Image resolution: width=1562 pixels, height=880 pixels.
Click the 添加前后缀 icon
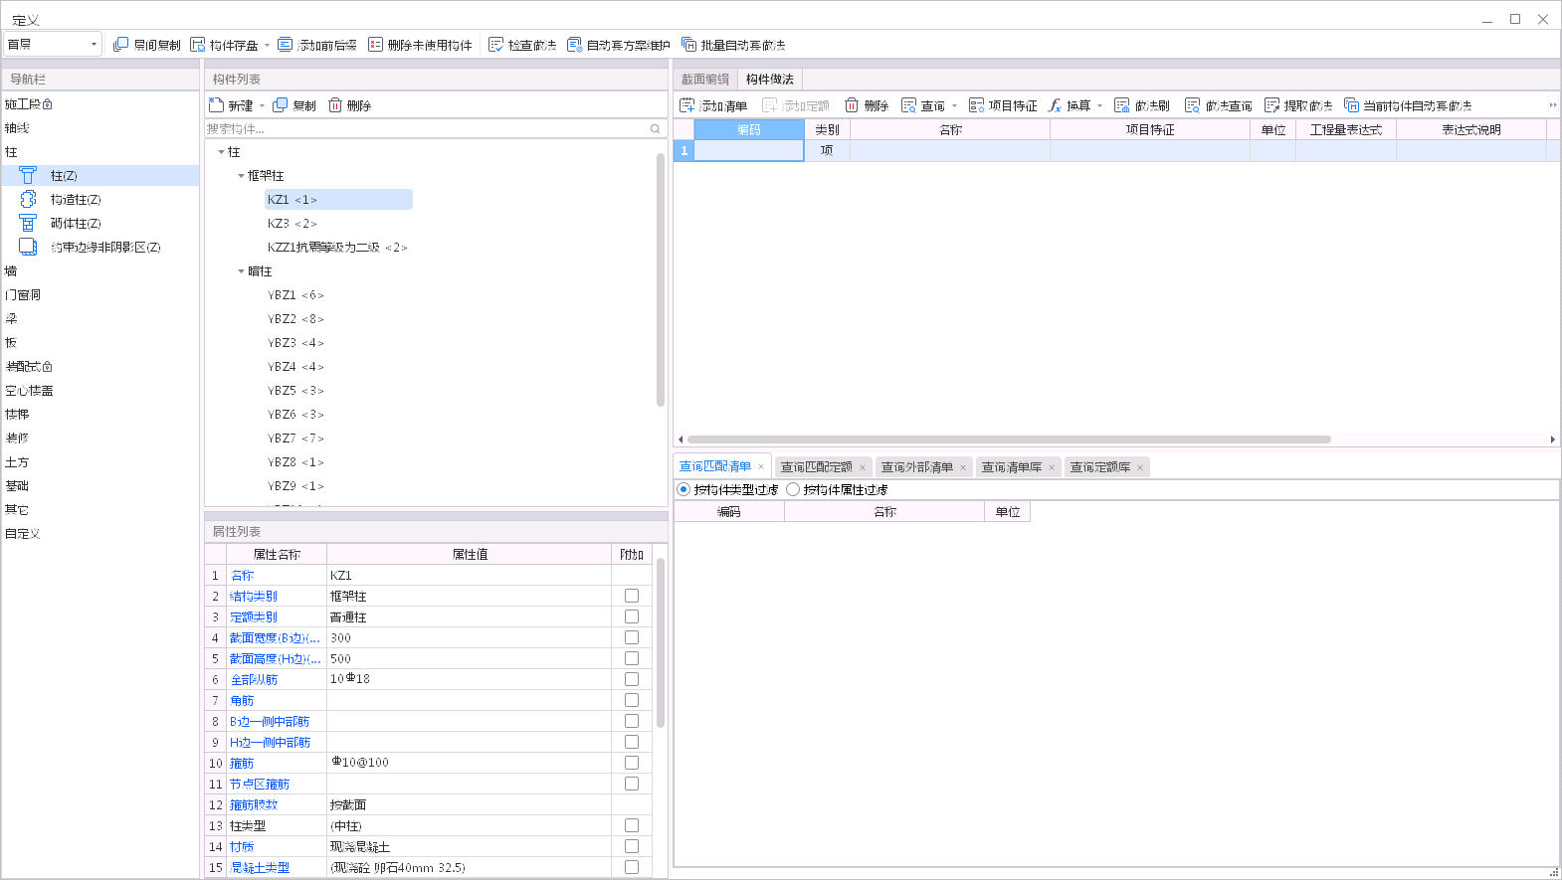tap(286, 45)
